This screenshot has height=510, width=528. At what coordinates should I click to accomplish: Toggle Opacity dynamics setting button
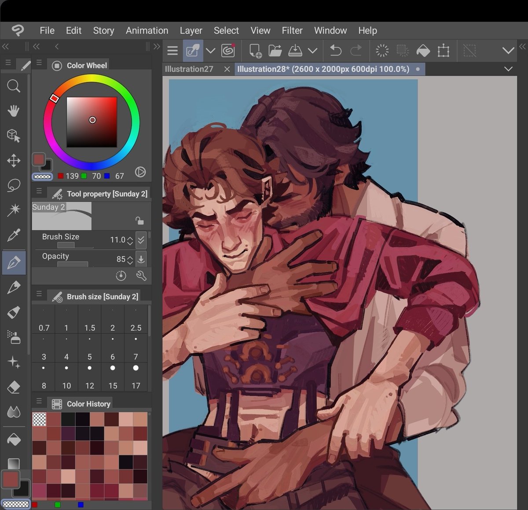click(141, 259)
